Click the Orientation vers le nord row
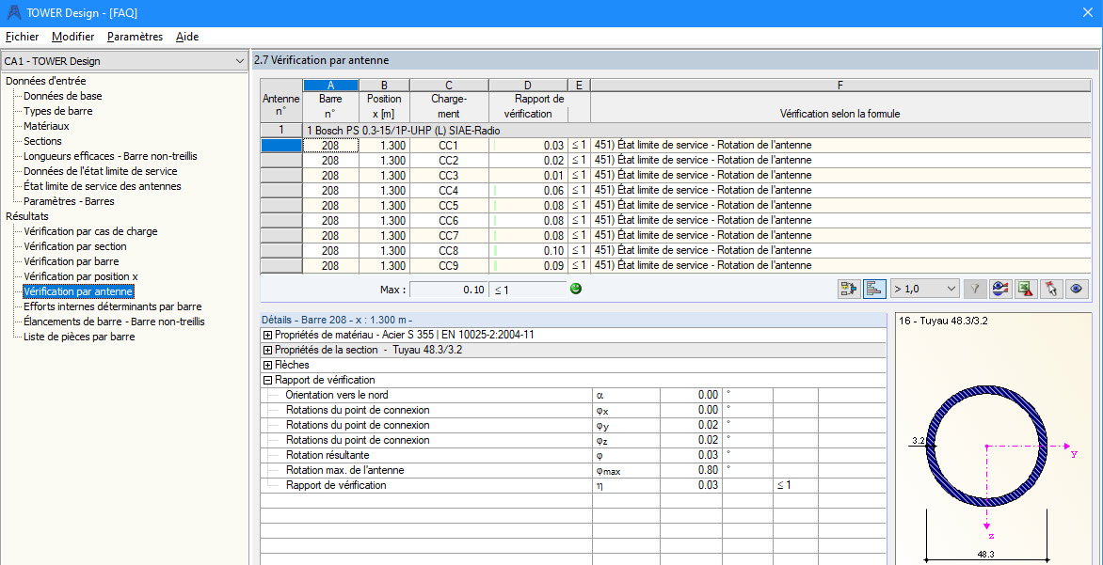1103x565 pixels. 572,395
